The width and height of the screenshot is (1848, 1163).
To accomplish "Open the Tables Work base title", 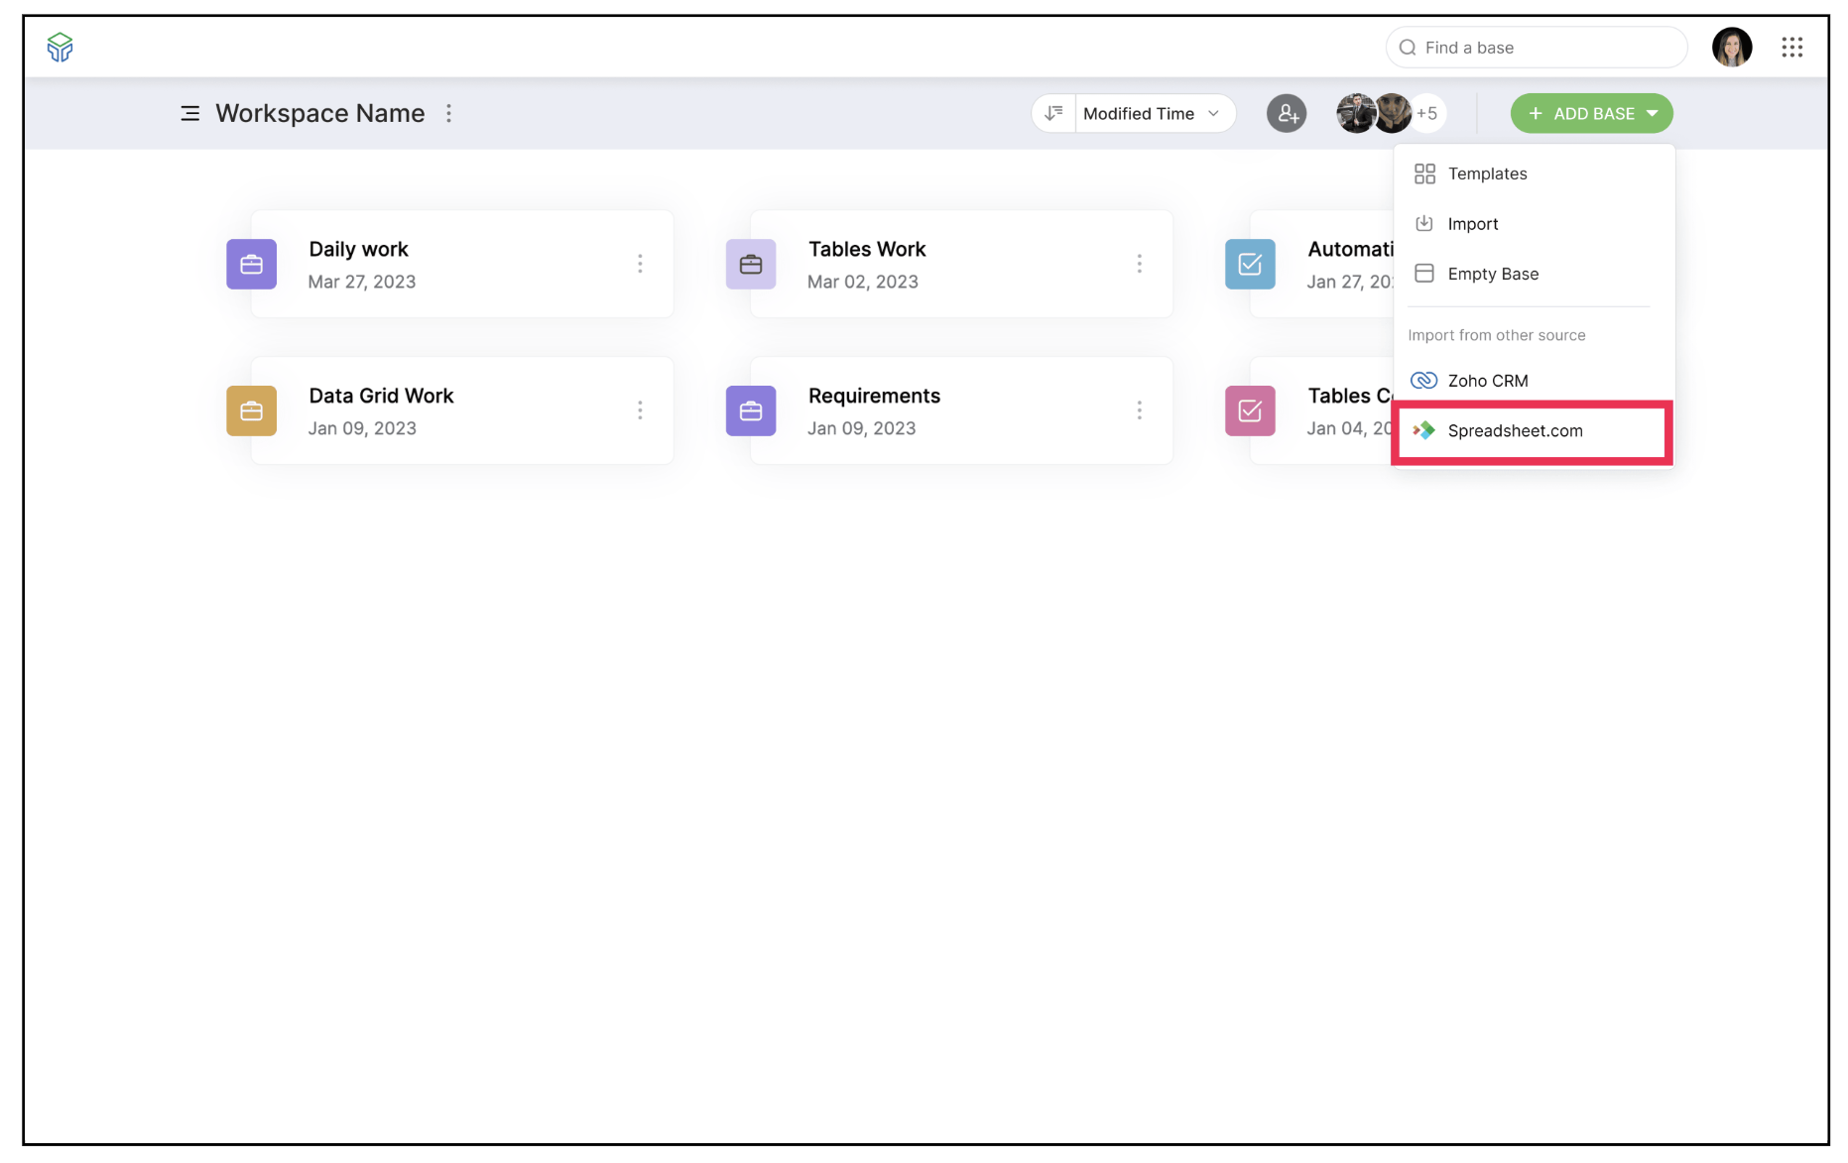I will [867, 249].
